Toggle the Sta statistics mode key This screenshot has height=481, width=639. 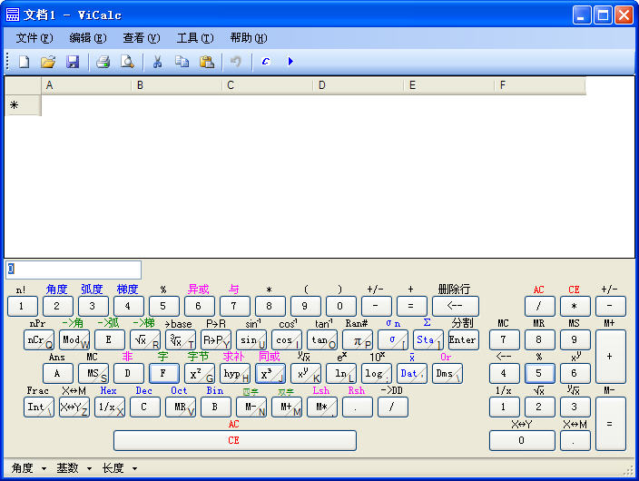point(427,339)
